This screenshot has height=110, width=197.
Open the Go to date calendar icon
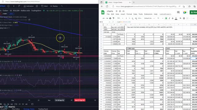(x=32, y=104)
